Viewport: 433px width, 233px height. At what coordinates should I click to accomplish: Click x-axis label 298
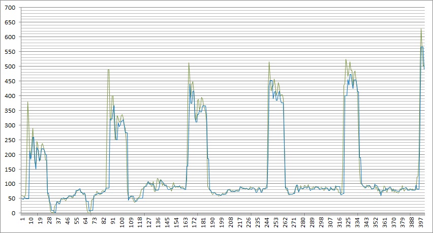pyautogui.click(x=322, y=222)
